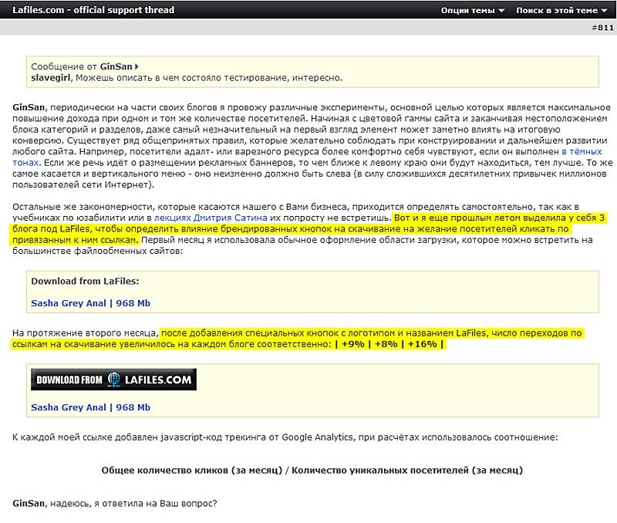The width and height of the screenshot is (617, 523).
Task: Open Поиск в этой теме dropdown
Action: [561, 11]
